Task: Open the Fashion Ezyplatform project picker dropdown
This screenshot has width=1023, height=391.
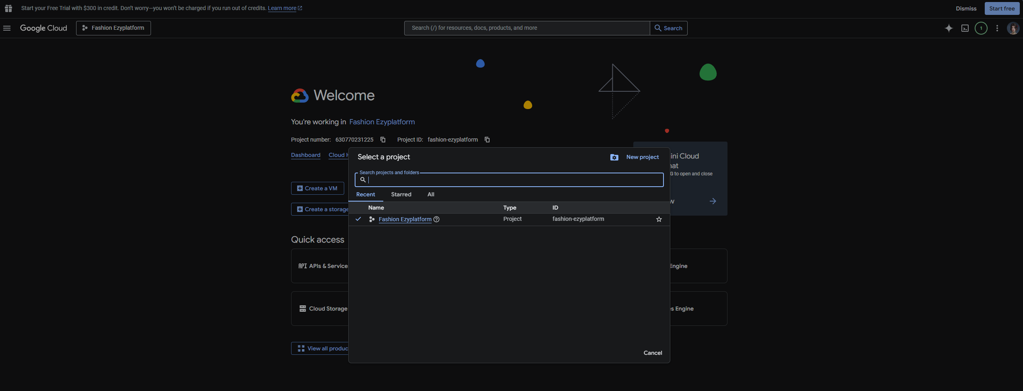Action: coord(114,28)
